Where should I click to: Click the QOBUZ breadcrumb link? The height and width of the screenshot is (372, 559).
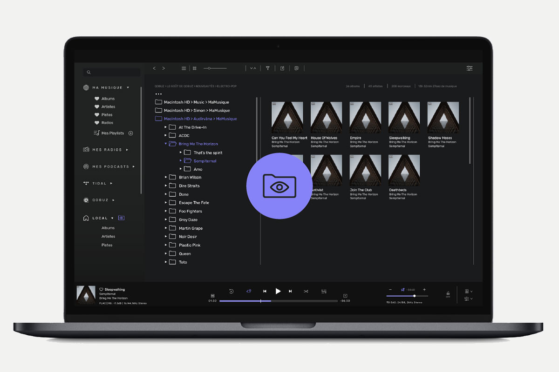coord(160,86)
